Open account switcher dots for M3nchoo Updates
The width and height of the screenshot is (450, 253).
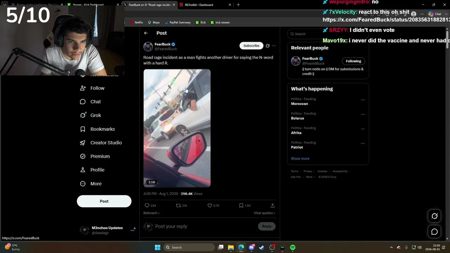[x=133, y=230]
